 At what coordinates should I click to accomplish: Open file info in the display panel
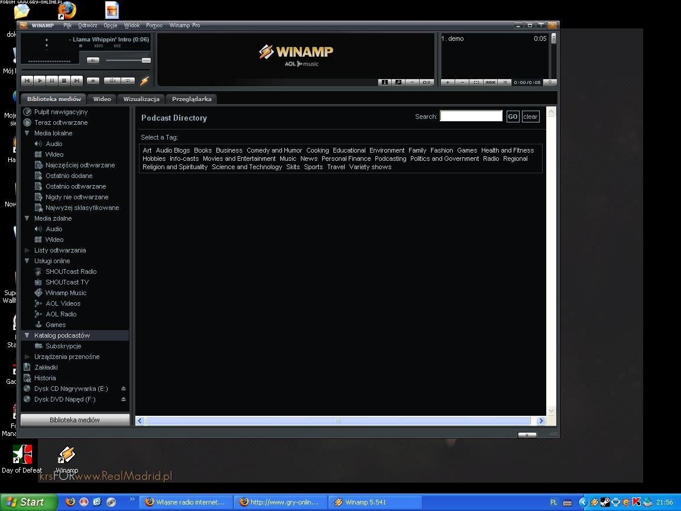pos(384,82)
